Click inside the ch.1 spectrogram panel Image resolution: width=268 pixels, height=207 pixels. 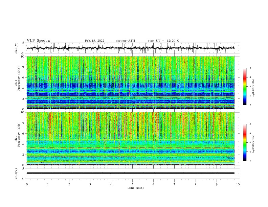pos(130,83)
